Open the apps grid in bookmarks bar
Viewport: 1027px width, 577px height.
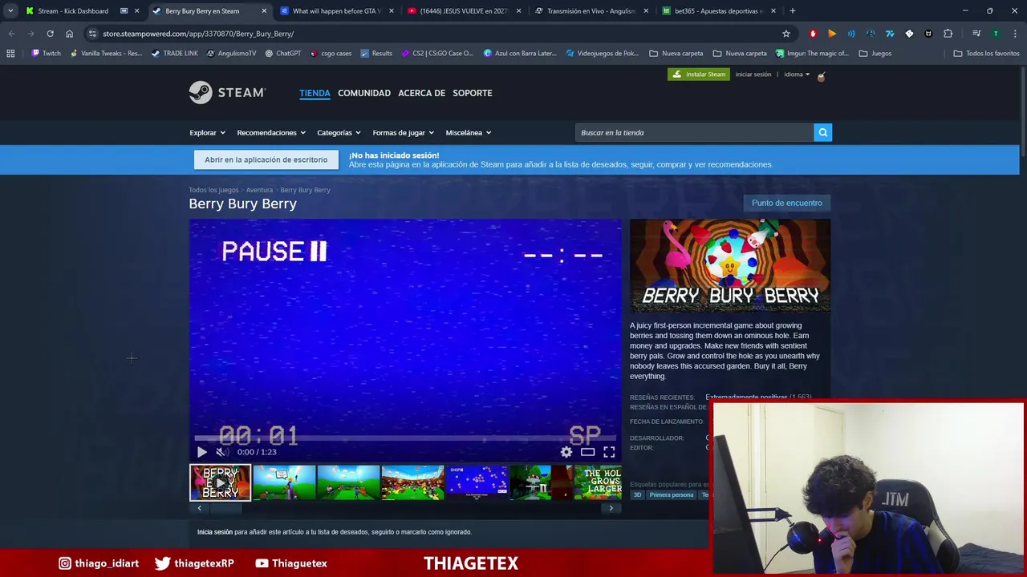click(x=10, y=54)
